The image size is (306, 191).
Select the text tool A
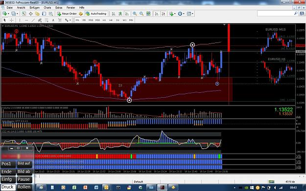(53, 20)
